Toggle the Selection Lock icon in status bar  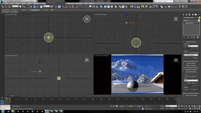(114, 106)
